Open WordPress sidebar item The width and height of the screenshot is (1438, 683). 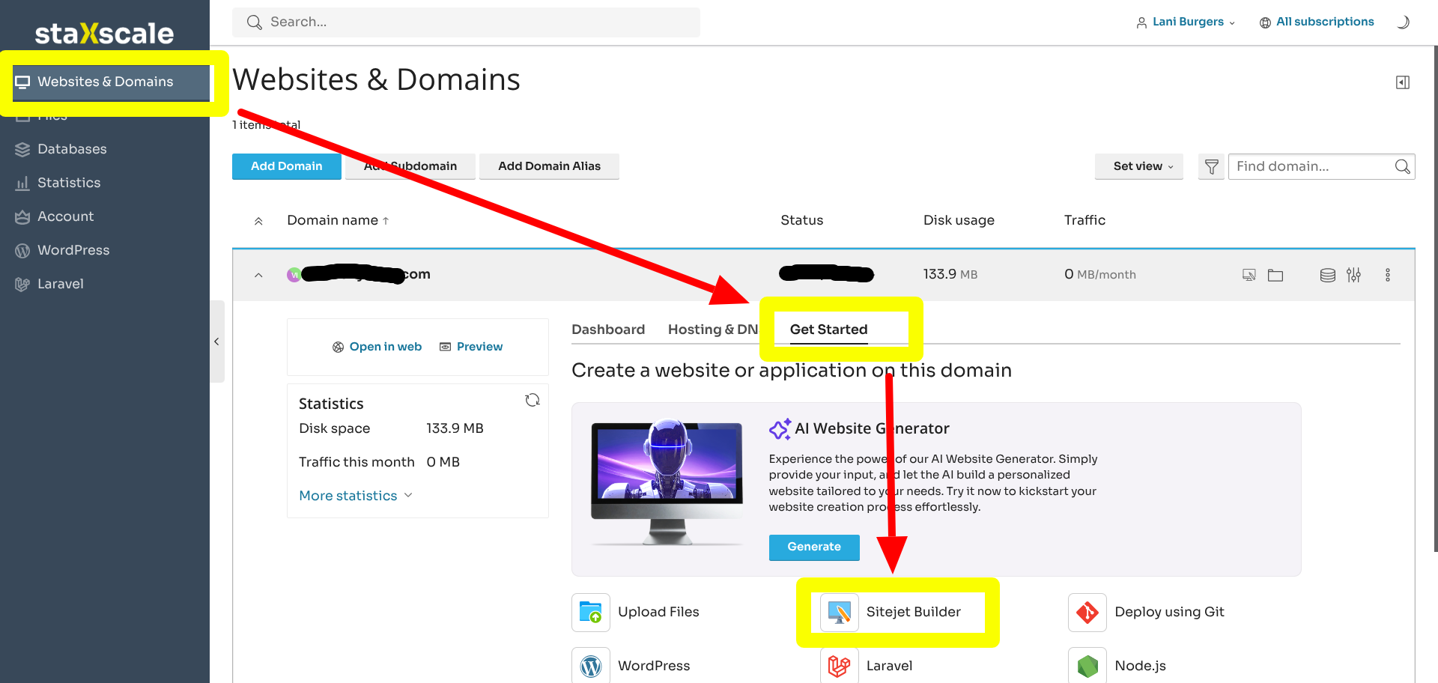coord(73,250)
